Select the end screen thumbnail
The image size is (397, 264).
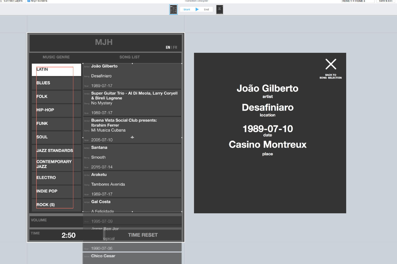pyautogui.click(x=220, y=10)
